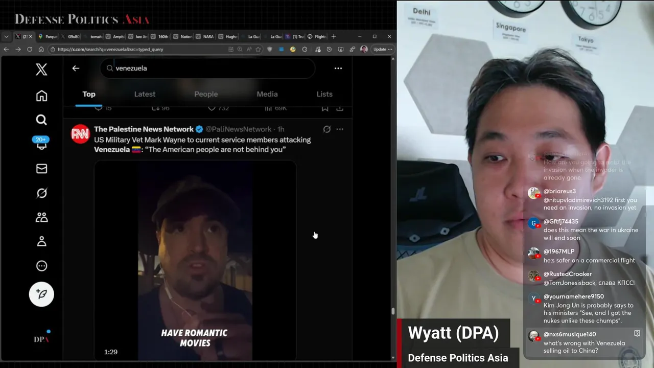Screen dimensions: 654x368
Task: Open The Palestine News Network profile name
Action: coord(144,129)
